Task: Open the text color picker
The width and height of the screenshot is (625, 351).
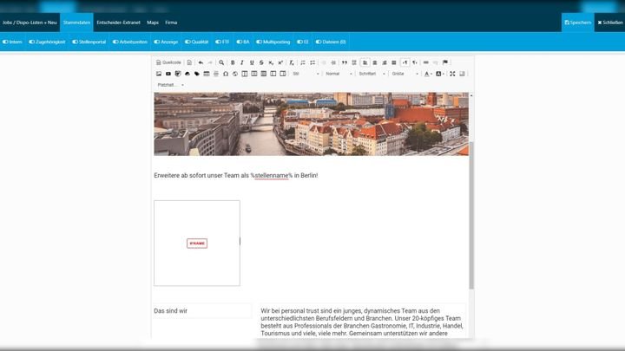Action: tap(428, 74)
